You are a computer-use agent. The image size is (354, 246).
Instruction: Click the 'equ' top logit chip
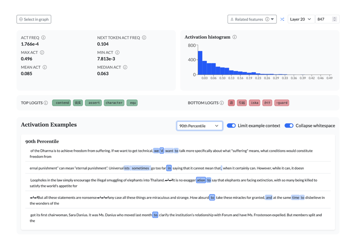pos(132,103)
